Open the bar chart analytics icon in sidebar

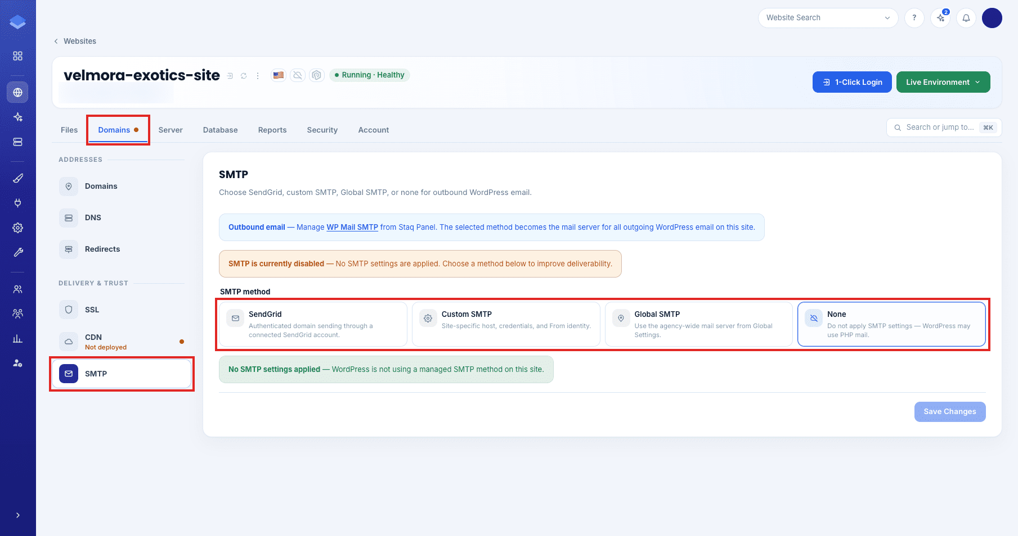[x=18, y=338]
